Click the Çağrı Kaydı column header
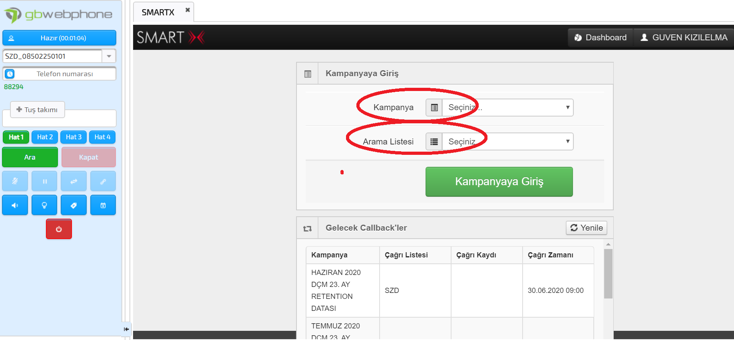Screen dimensions: 734x340 (x=487, y=255)
